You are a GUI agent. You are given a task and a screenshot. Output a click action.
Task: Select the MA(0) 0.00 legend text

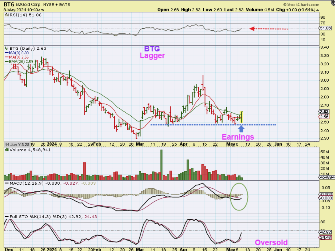pos(19,53)
